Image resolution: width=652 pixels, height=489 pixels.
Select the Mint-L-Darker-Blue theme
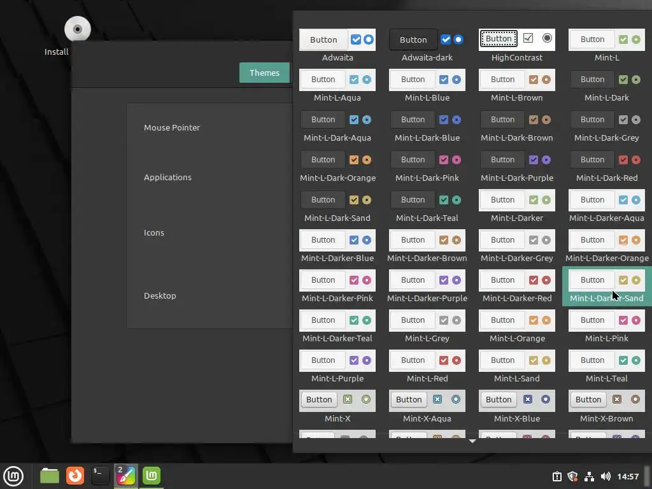[337, 246]
